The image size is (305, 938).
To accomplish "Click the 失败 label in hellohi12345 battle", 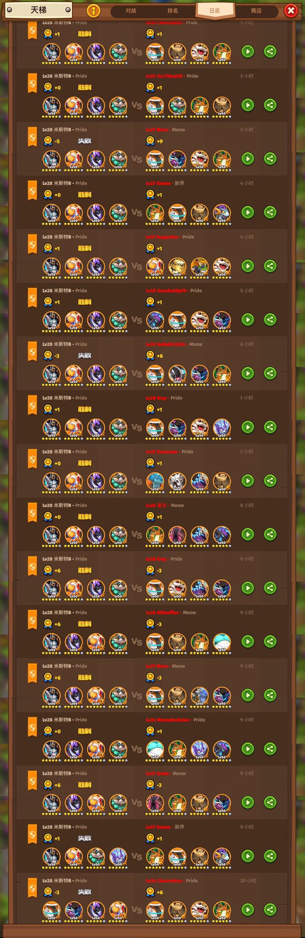I will pos(85,356).
